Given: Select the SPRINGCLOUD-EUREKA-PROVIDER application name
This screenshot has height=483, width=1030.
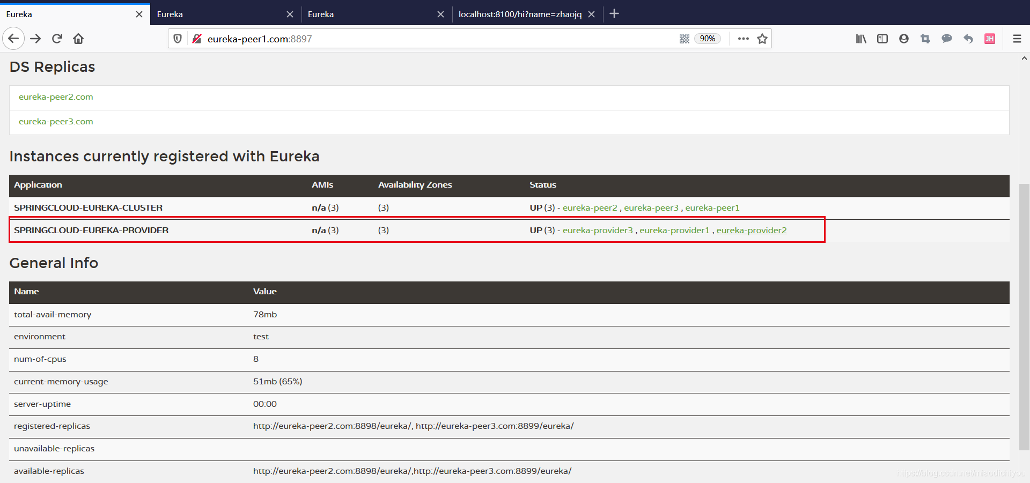Looking at the screenshot, I should 91,231.
